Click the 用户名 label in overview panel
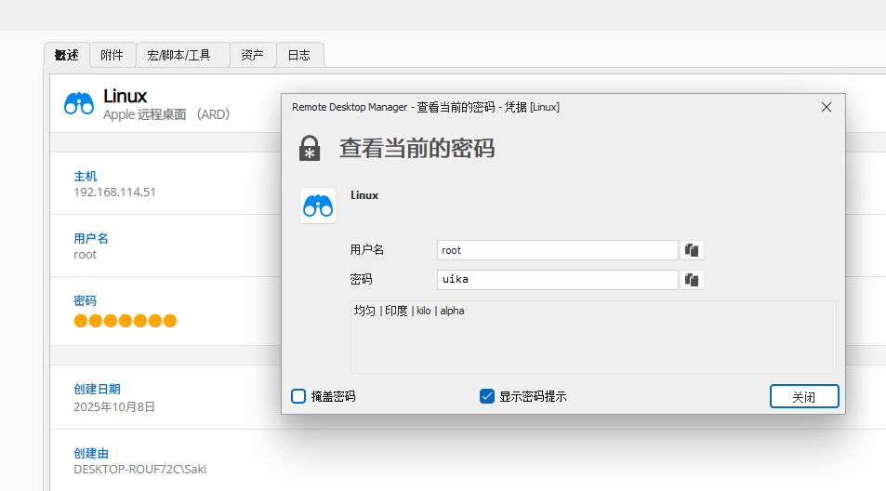 pyautogui.click(x=91, y=238)
